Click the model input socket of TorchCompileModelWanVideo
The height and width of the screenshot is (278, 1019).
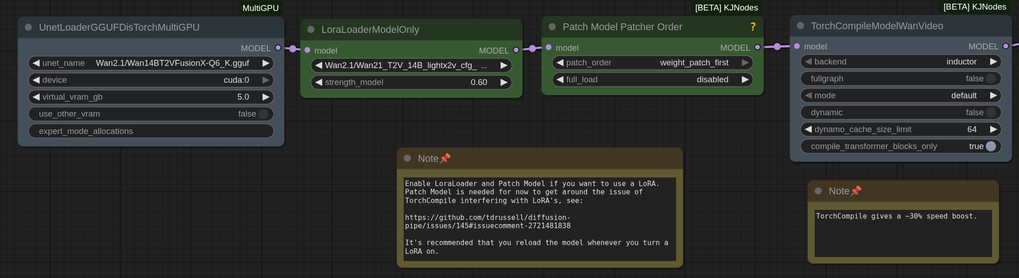[797, 46]
